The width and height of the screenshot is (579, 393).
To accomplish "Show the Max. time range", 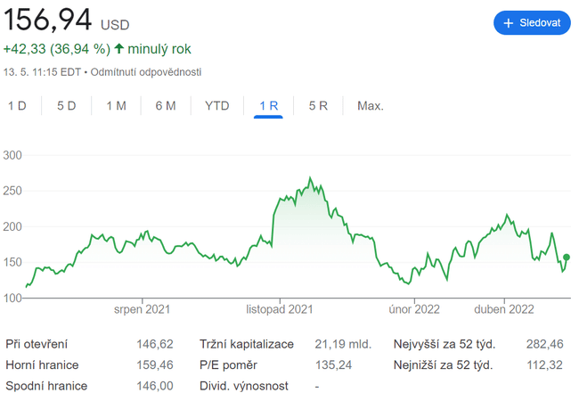I will [370, 106].
